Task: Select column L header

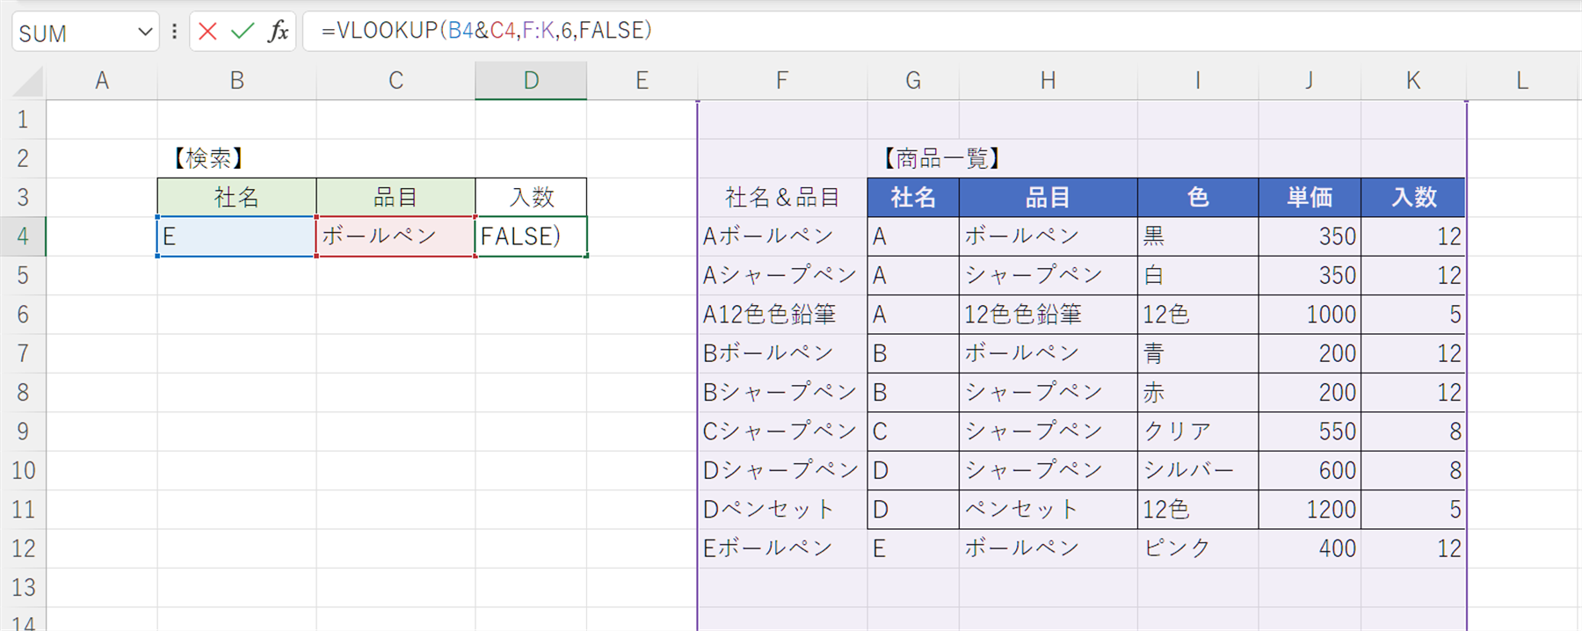Action: pos(1522,81)
